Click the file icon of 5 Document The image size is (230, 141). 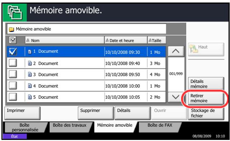pyautogui.click(x=29, y=97)
